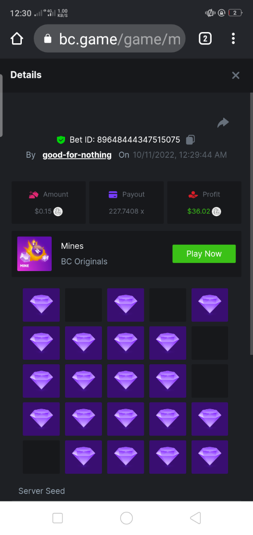
Task: Click the bc.game URL address field
Action: pyautogui.click(x=110, y=39)
